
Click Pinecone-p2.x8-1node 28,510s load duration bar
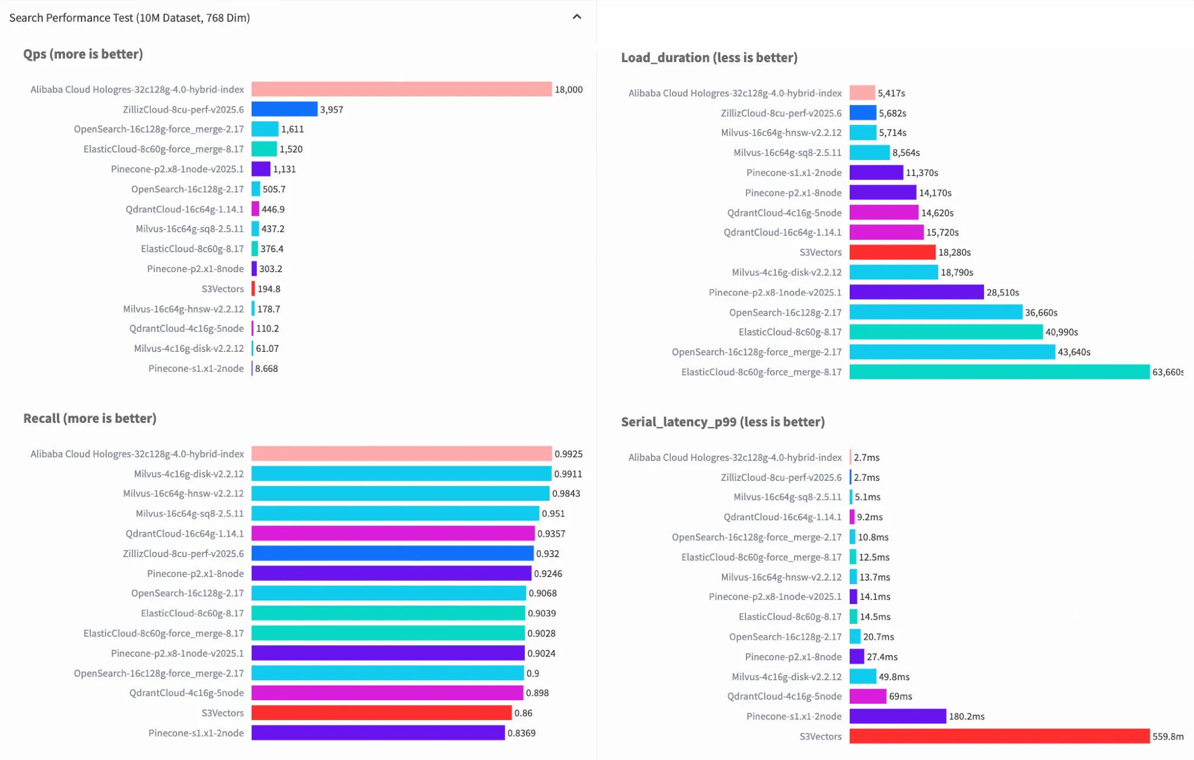[916, 292]
